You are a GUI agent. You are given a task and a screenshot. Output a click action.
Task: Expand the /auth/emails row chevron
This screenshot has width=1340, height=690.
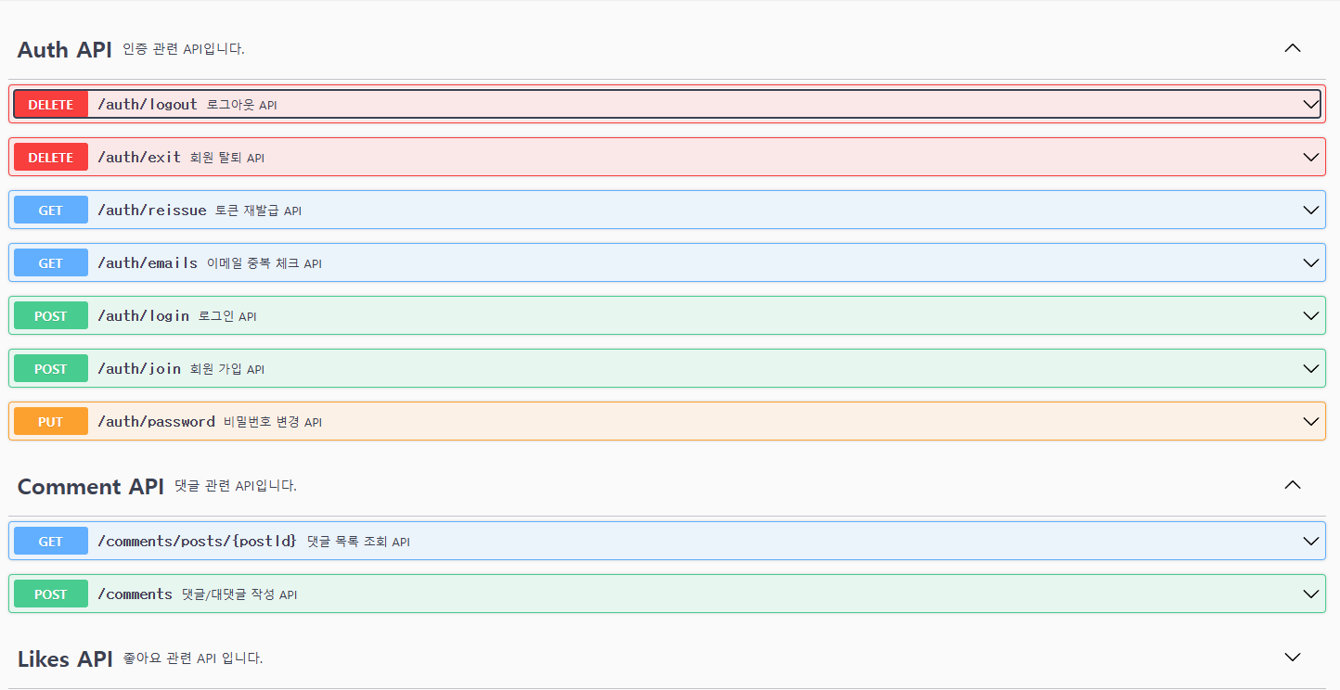point(1310,263)
